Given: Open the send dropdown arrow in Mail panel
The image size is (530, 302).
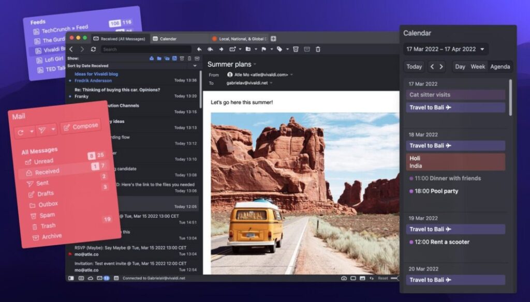Looking at the screenshot, I should point(53,129).
